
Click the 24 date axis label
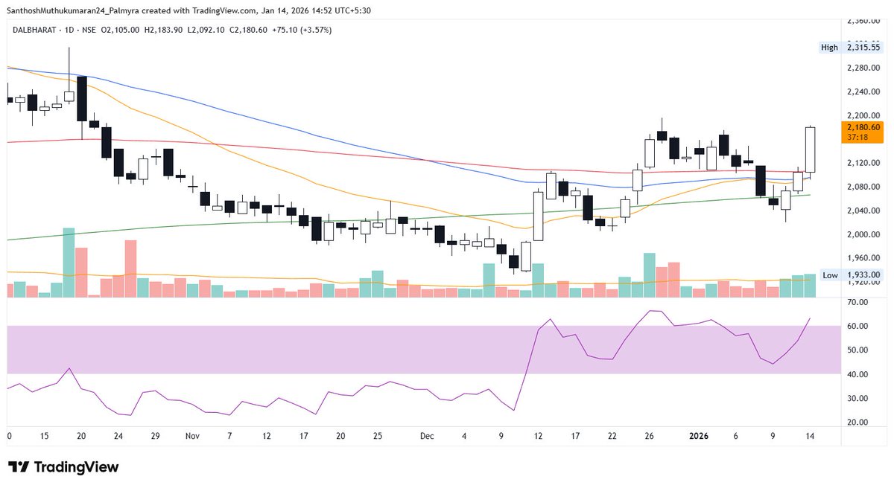118,437
